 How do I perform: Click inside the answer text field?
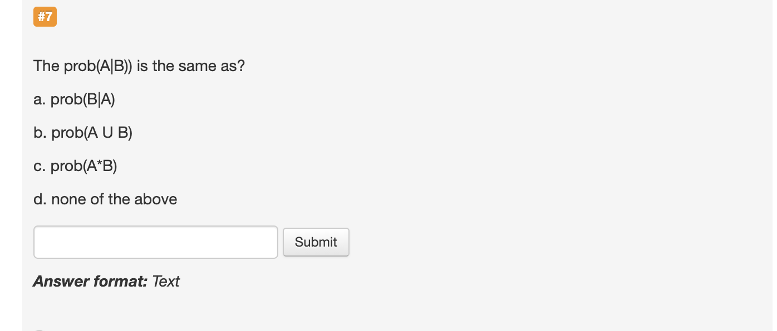(x=155, y=242)
